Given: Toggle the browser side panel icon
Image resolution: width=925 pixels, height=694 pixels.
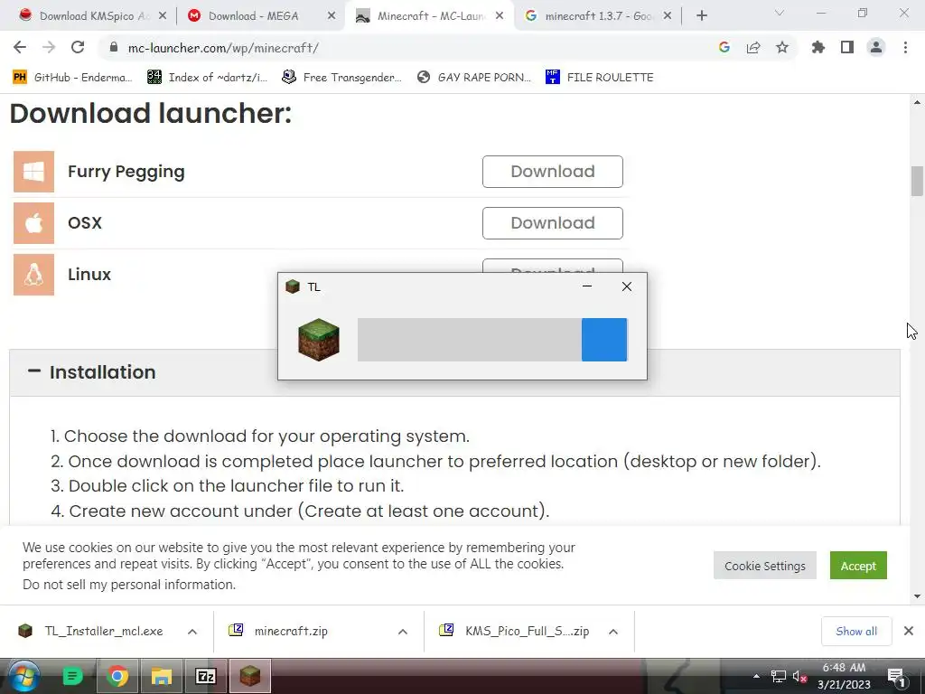Looking at the screenshot, I should coord(847,48).
